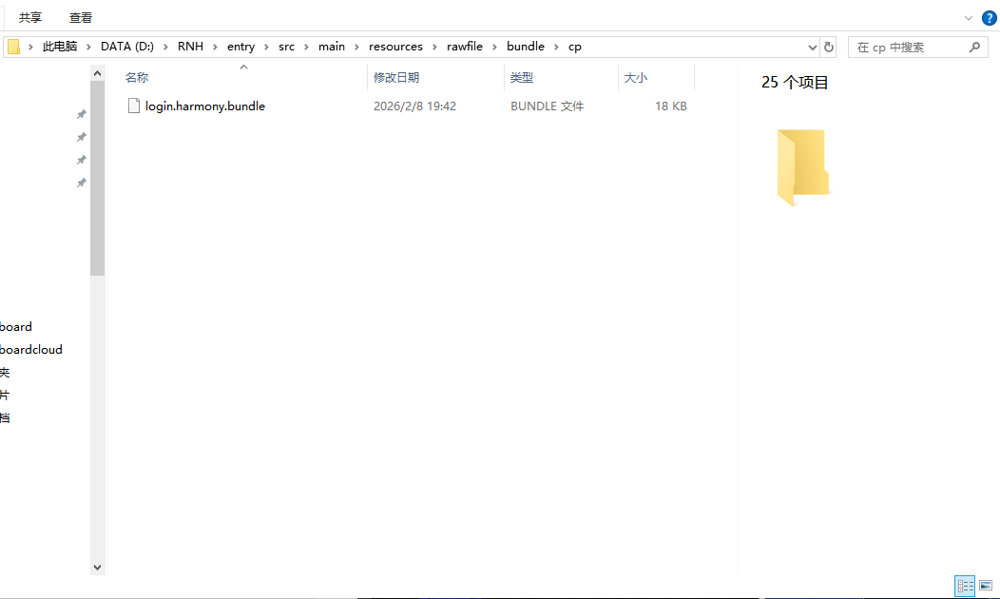
Task: Open the blue Help question mark icon
Action: coord(990,18)
